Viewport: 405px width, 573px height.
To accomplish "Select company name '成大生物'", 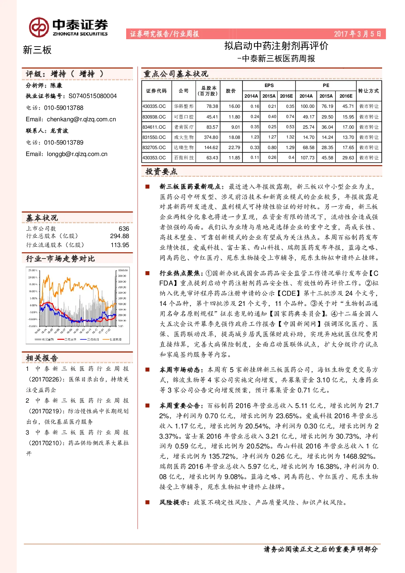I will pyautogui.click(x=184, y=137).
